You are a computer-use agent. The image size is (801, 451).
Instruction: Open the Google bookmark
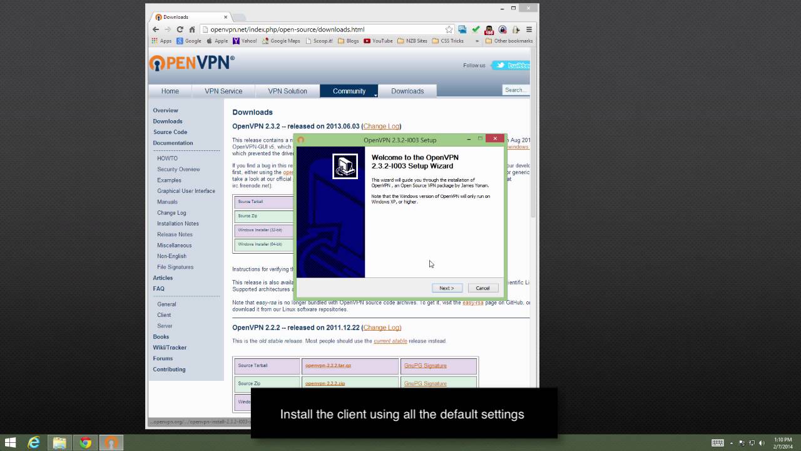point(189,41)
